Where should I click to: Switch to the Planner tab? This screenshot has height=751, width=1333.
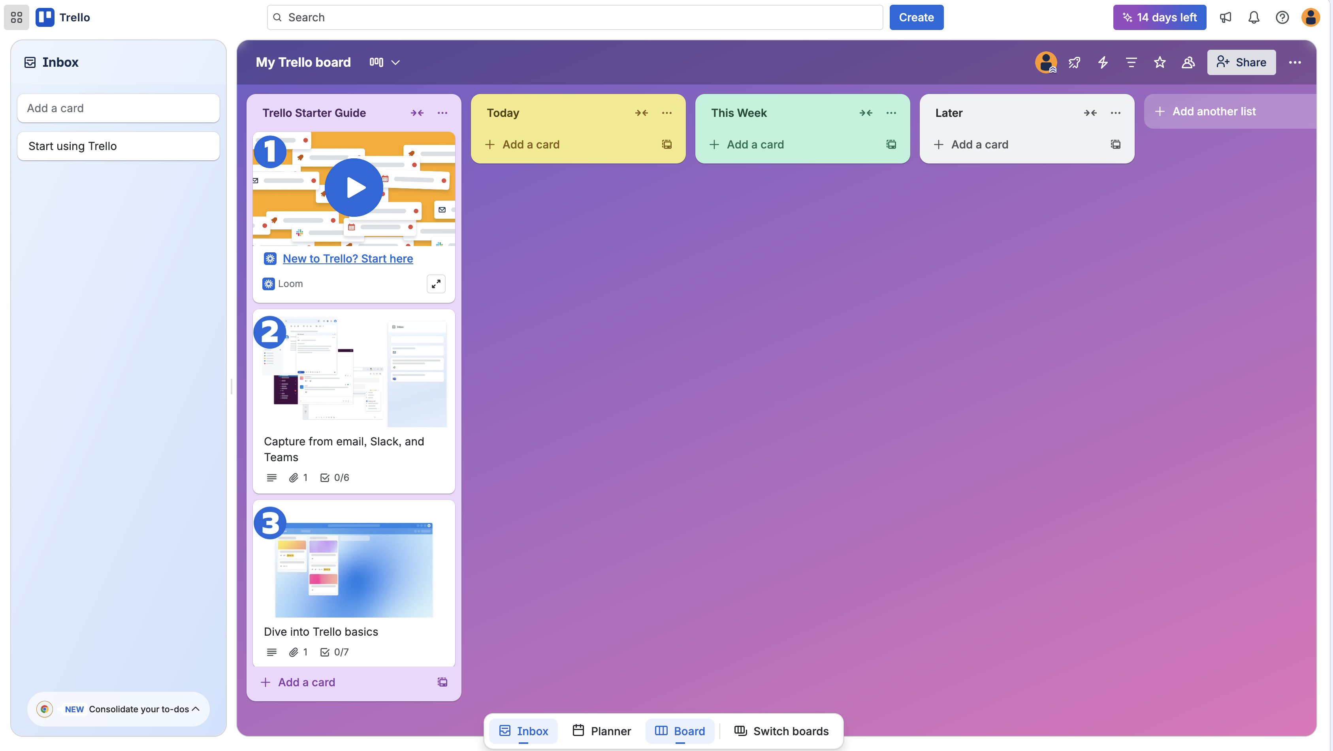602,731
